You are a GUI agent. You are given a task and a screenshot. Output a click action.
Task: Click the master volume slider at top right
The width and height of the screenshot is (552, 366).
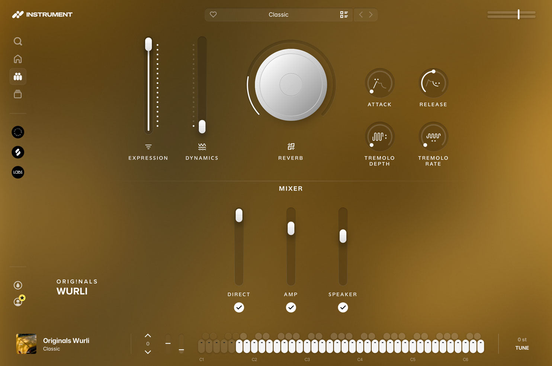[512, 14]
